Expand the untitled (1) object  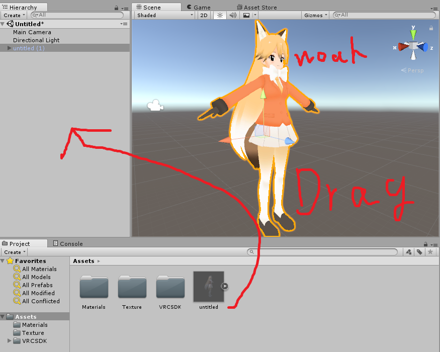coord(9,48)
